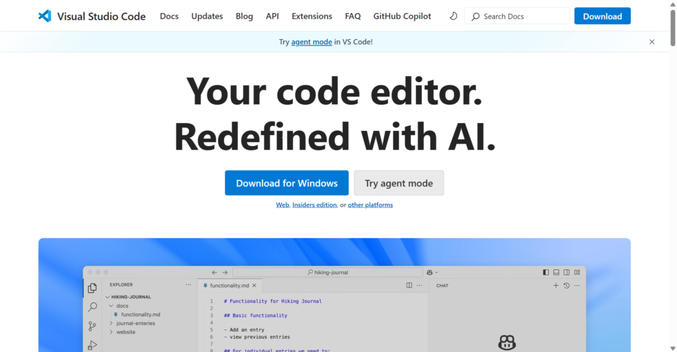The width and height of the screenshot is (677, 352).
Task: Open the Docs menu item
Action: 169,16
